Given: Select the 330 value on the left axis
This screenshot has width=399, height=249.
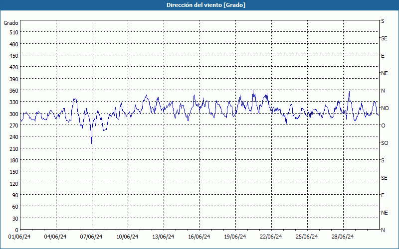Looking at the screenshot, I should [x=14, y=102].
